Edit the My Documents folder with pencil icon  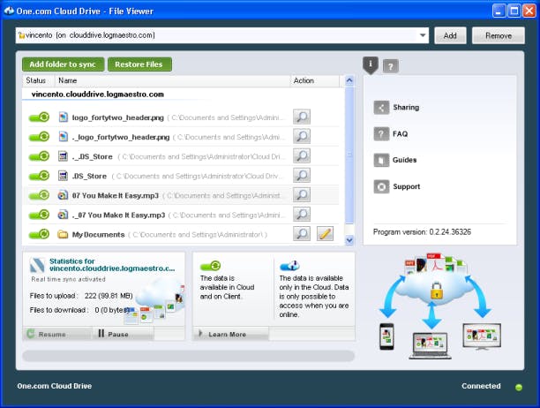tap(325, 234)
